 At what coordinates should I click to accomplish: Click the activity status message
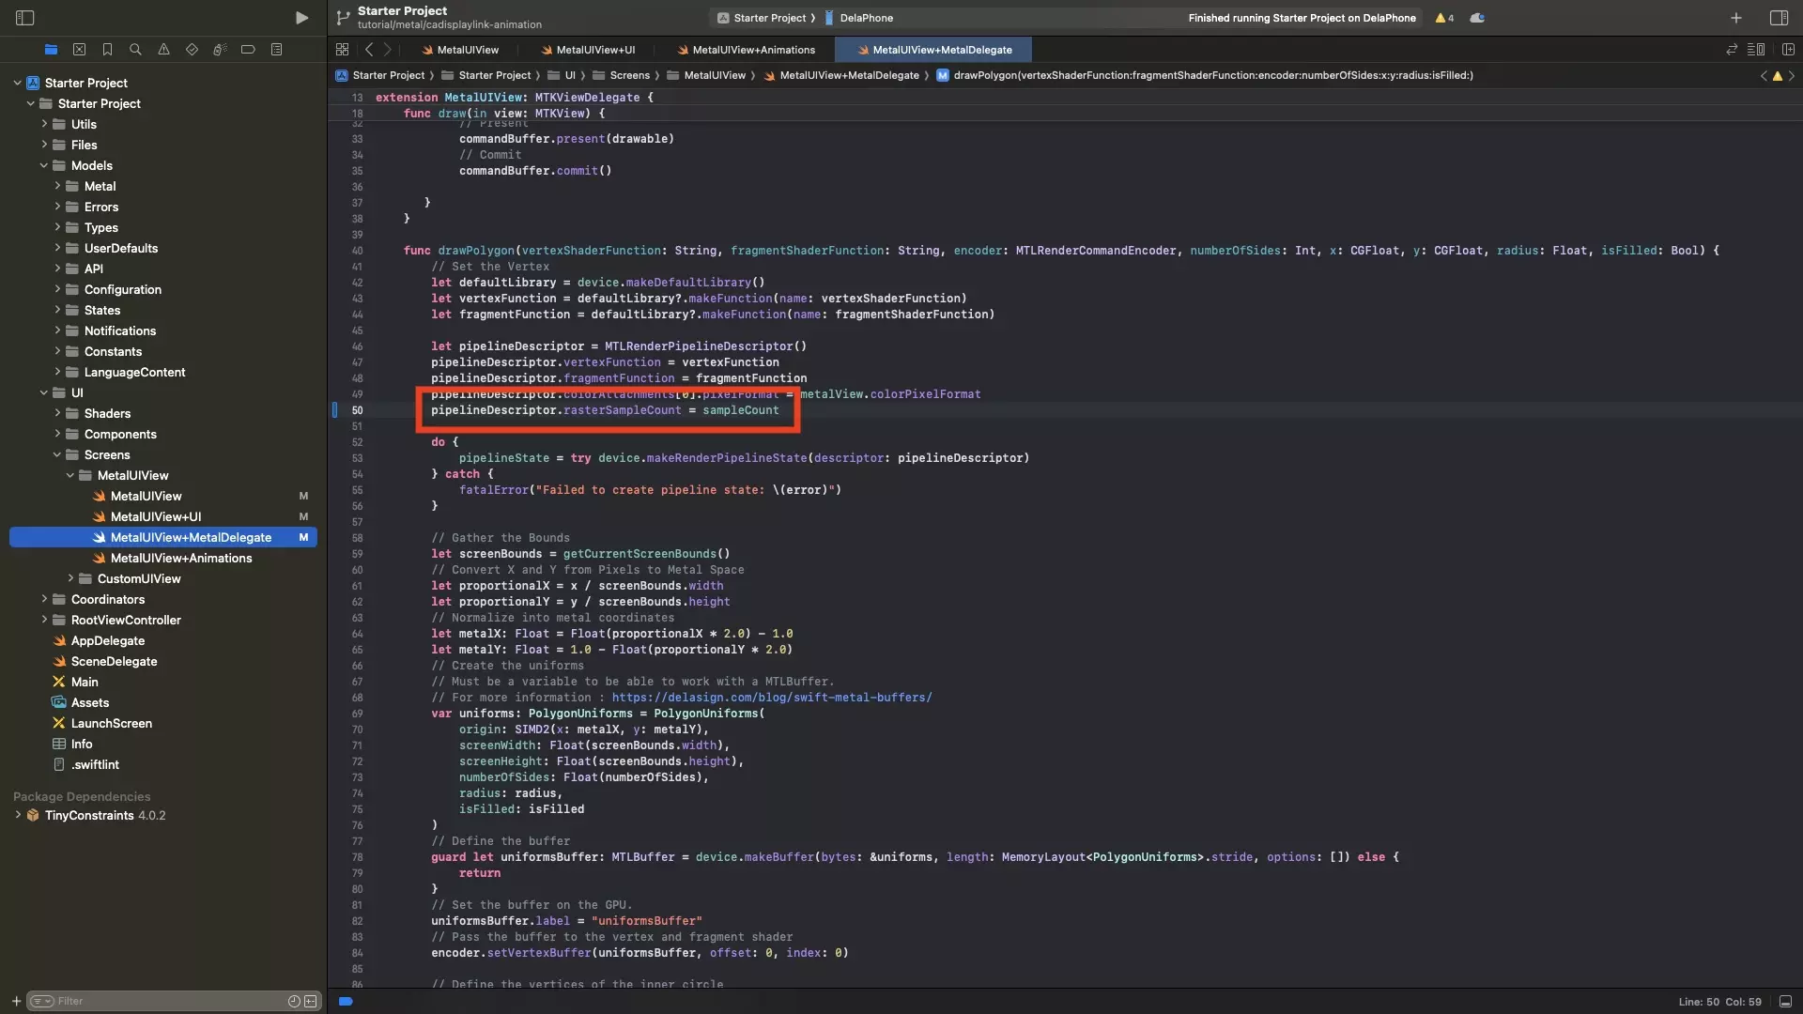pyautogui.click(x=1302, y=18)
